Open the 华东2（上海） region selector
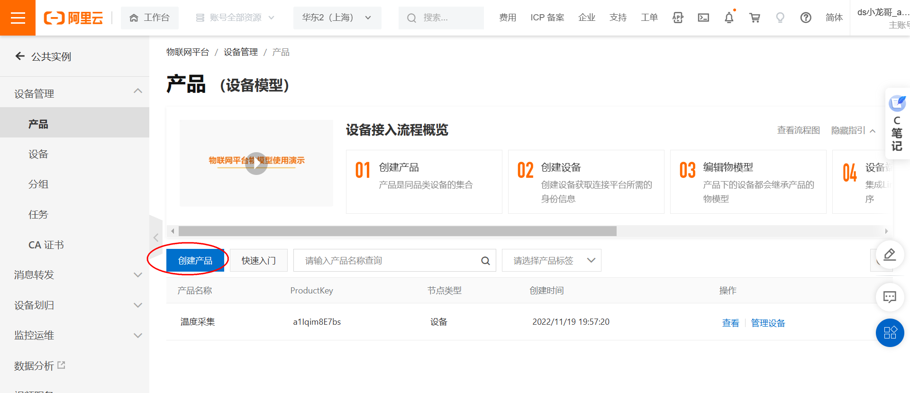Screen dimensions: 910x393 pos(337,18)
